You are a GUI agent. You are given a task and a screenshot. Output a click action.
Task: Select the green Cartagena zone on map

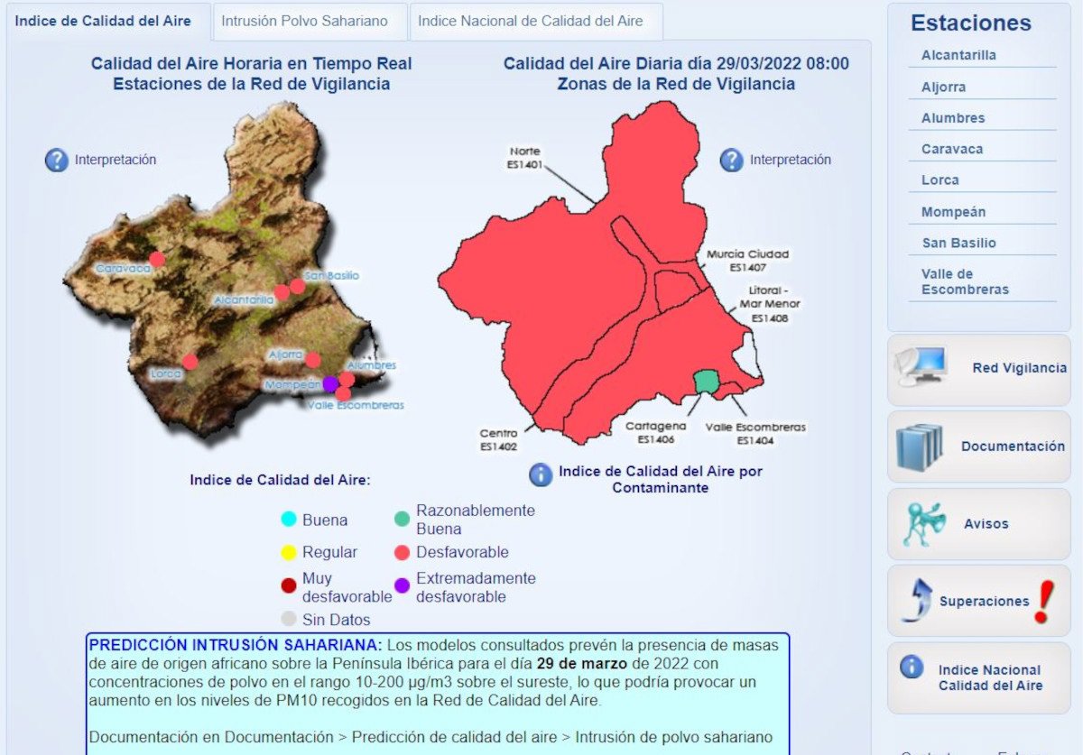(706, 382)
